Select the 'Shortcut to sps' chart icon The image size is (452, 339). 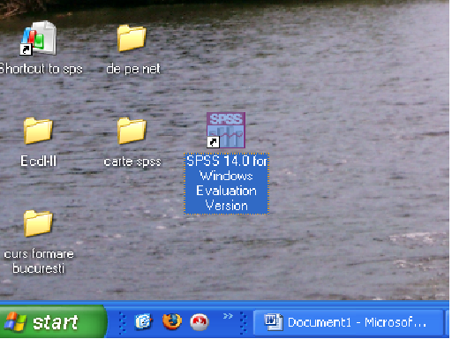38,38
